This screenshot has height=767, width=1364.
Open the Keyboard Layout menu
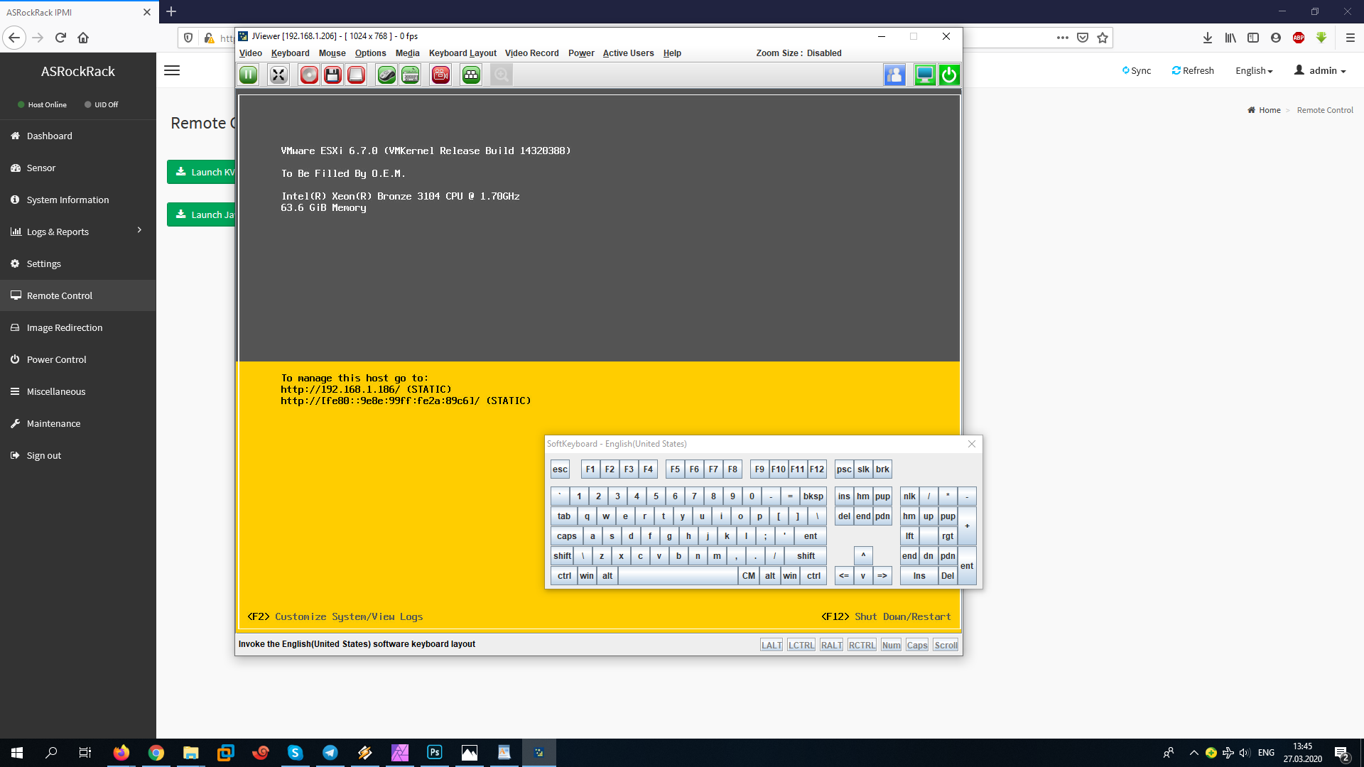click(462, 53)
